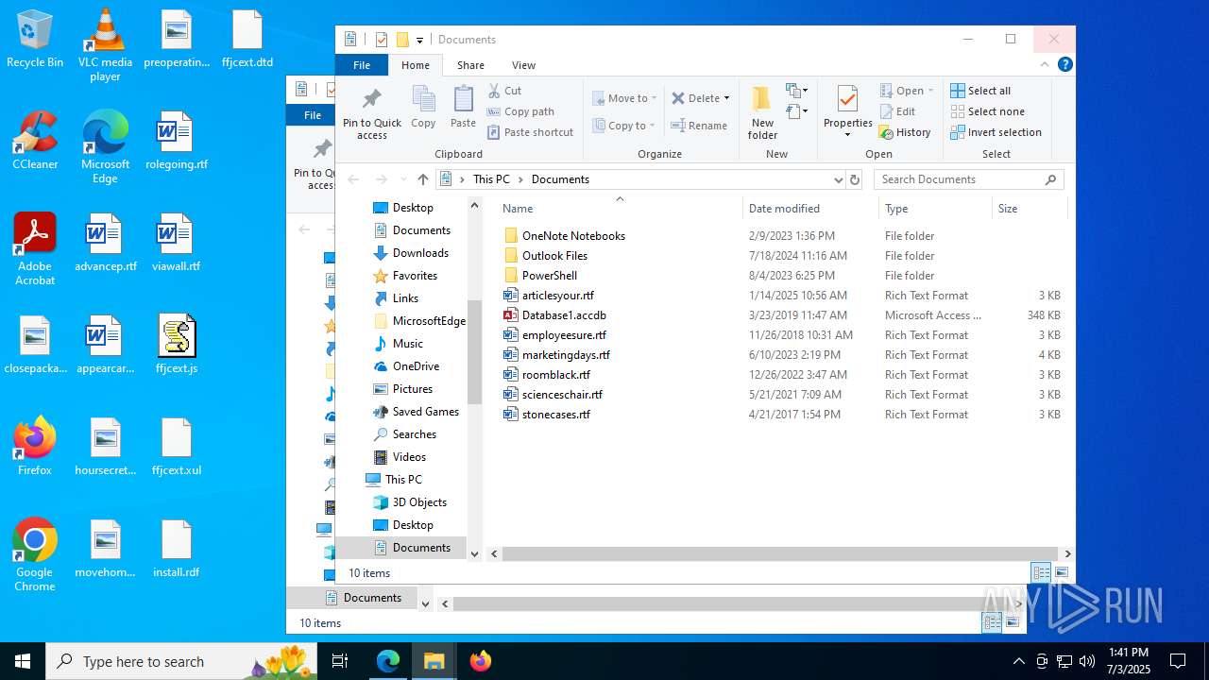Sort by the Type column header
The height and width of the screenshot is (680, 1209).
point(935,209)
